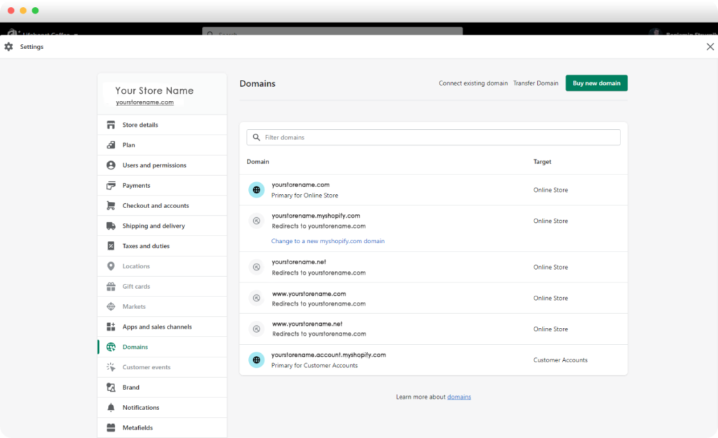Select the www.yourstorename.net domain name
Screen dimensions: 718x438
coord(307,324)
